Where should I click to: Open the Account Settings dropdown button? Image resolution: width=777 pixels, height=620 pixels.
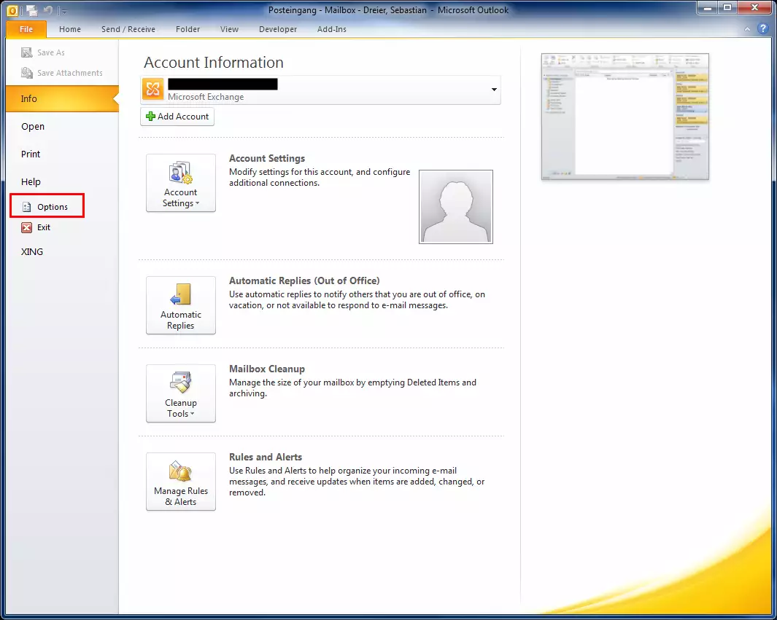[x=181, y=183]
